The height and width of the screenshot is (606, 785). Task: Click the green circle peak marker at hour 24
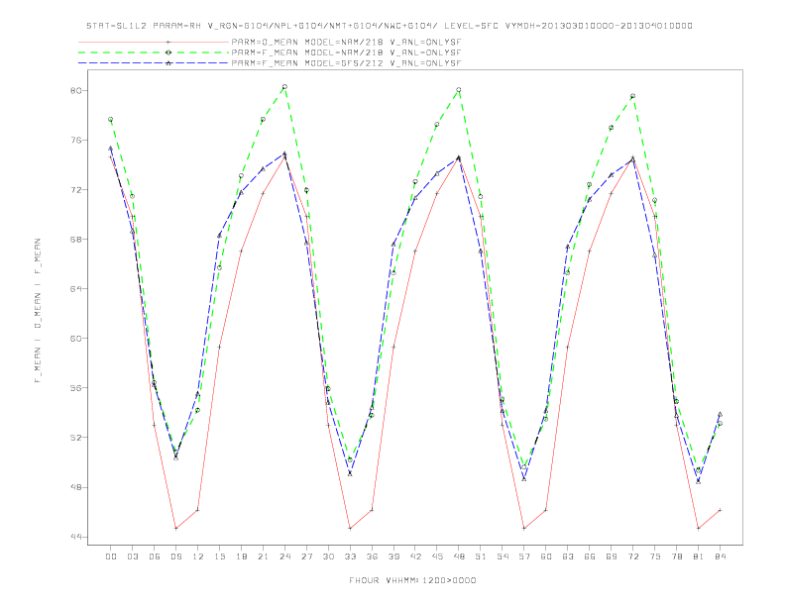(x=284, y=87)
